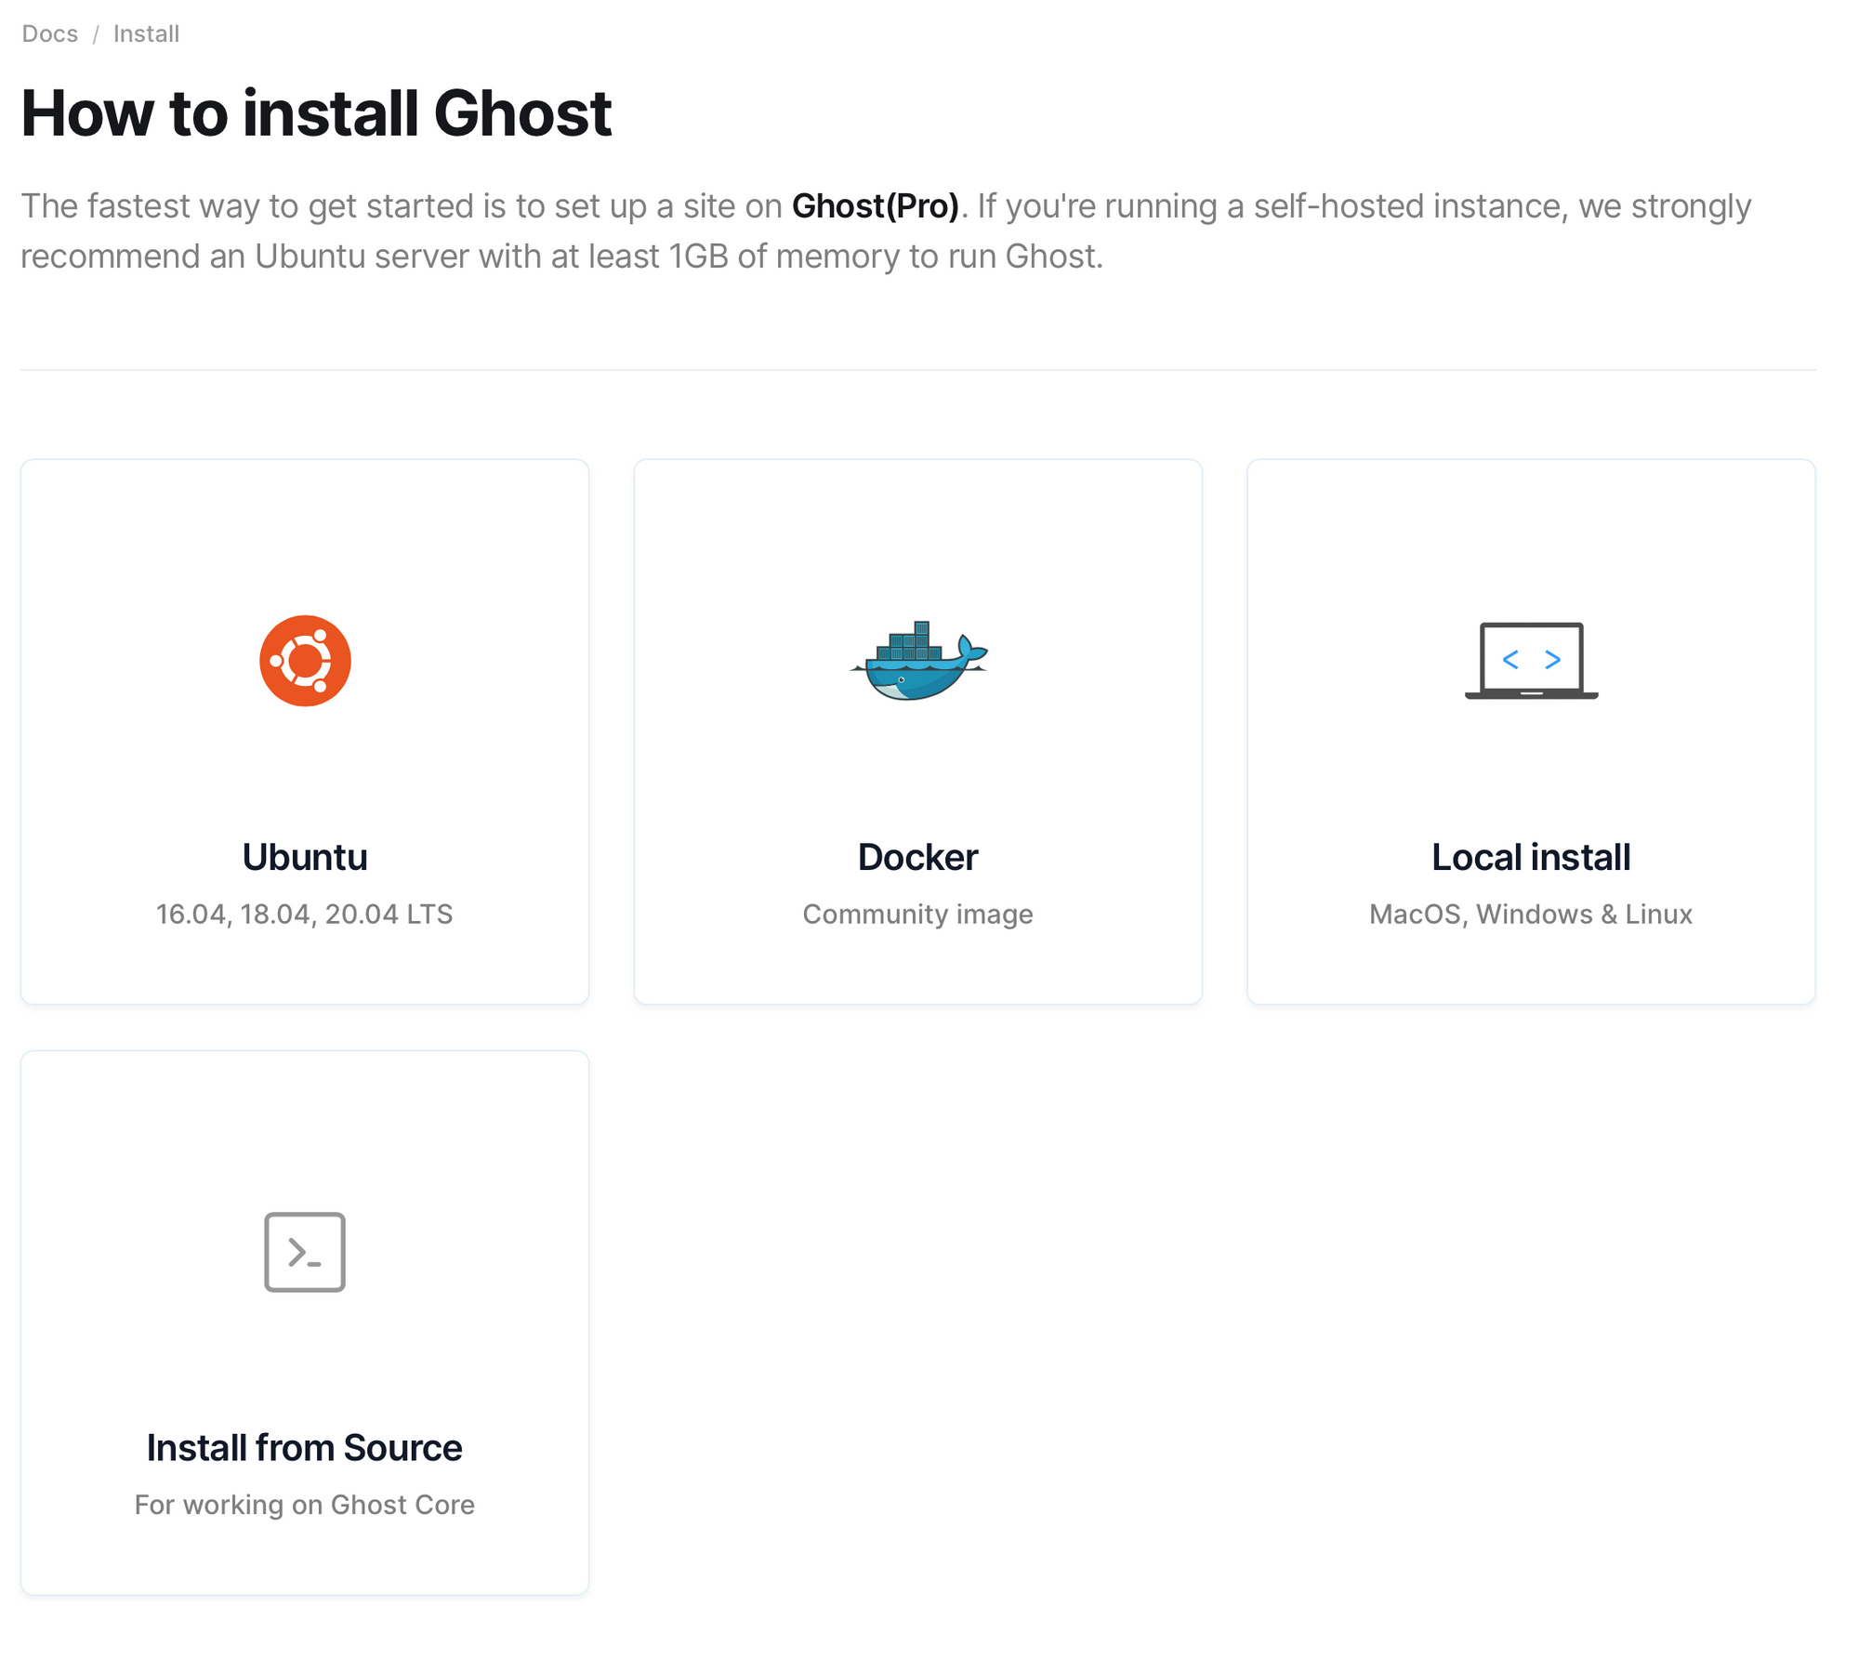Select the Docker card title
Viewport: 1859px width, 1658px height.
coord(917,857)
